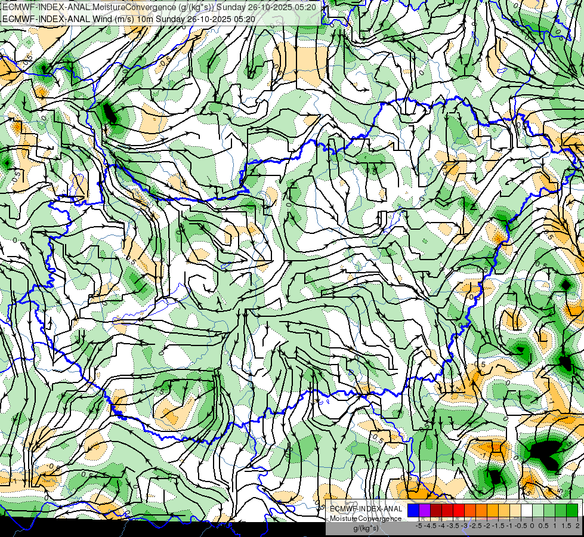This screenshot has width=584, height=537.
Task: Select the darkest green legend swatch
Action: [x=572, y=510]
